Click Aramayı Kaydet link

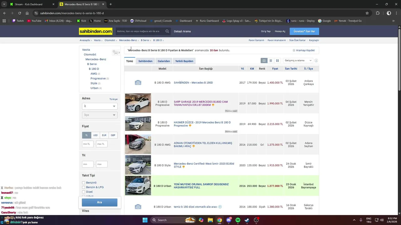pos(304,50)
